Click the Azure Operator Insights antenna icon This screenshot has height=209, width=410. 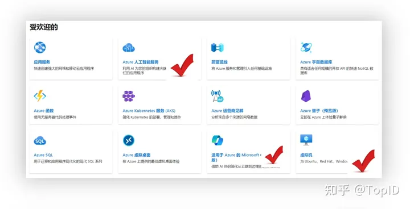click(x=218, y=96)
